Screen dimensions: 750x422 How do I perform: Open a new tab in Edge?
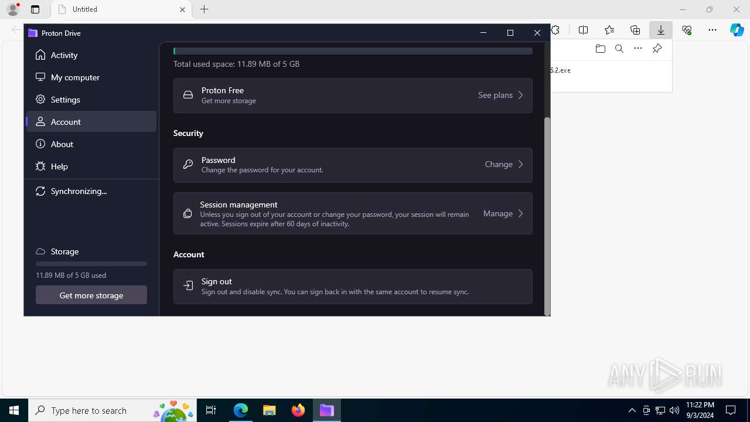[x=204, y=9]
